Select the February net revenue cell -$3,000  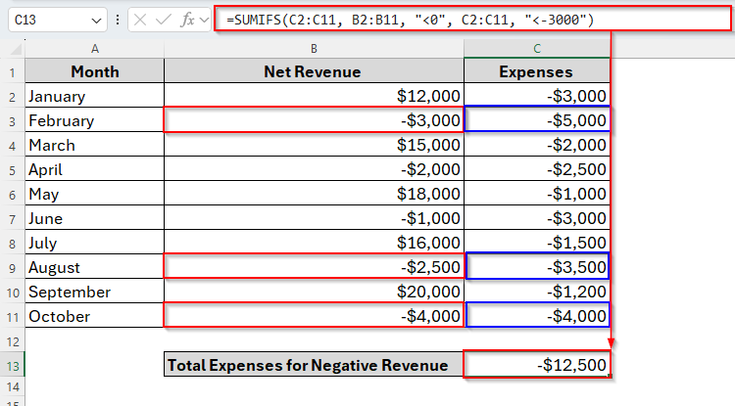coord(314,120)
